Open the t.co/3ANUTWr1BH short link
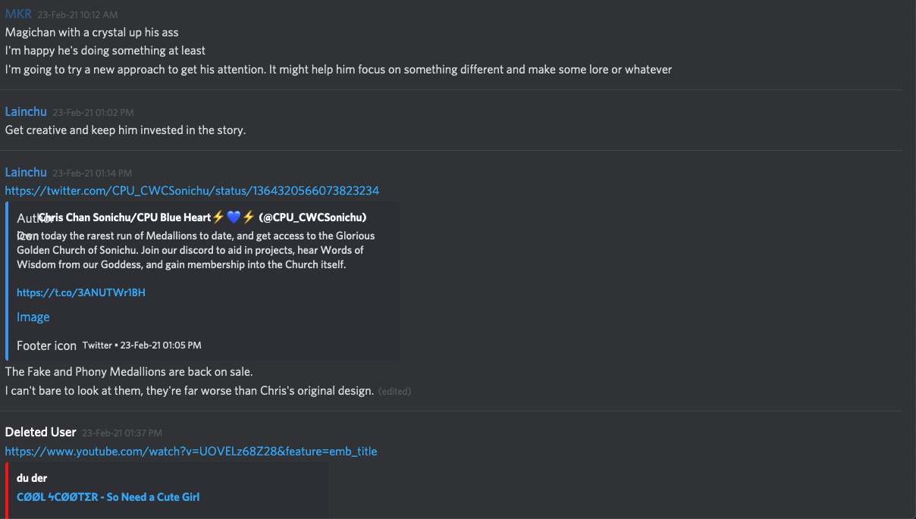The image size is (916, 519). [x=81, y=292]
